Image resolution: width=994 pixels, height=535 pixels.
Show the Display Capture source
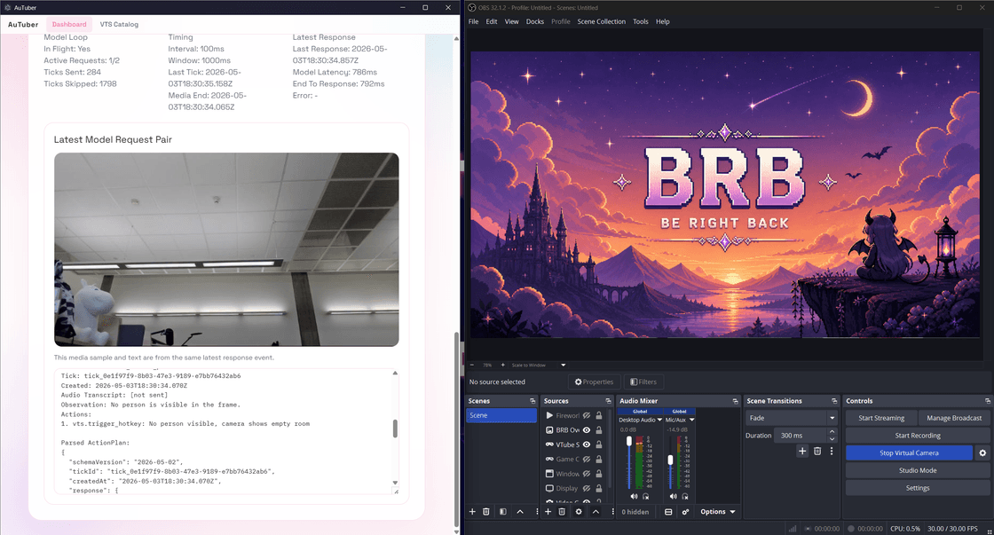coord(587,489)
